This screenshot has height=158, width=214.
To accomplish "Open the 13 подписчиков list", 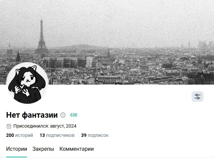I will click(x=57, y=135).
